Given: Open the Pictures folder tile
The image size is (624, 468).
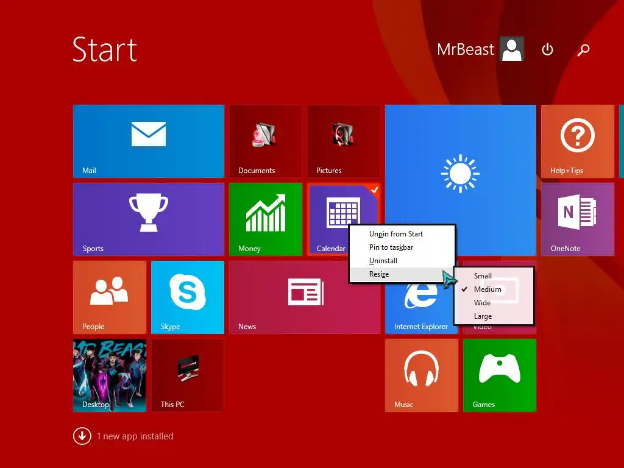Looking at the screenshot, I should (344, 141).
